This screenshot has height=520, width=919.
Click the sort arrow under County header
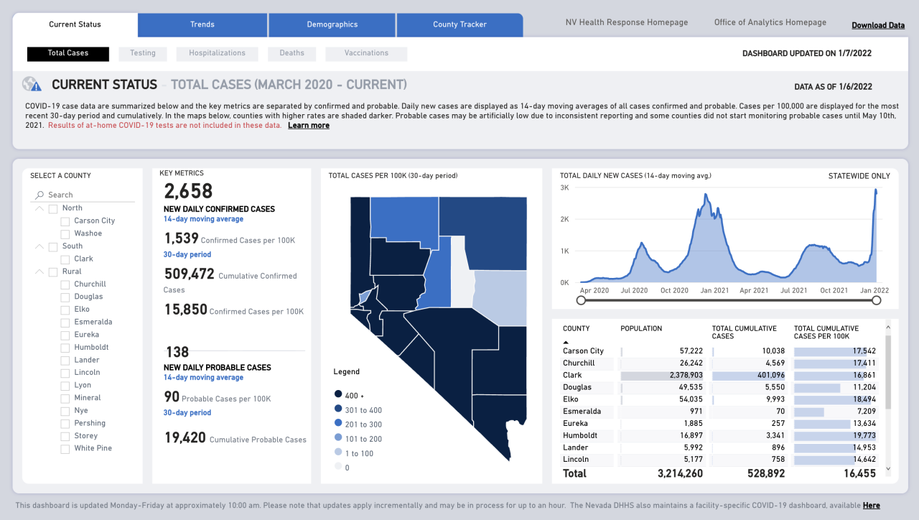(566, 343)
